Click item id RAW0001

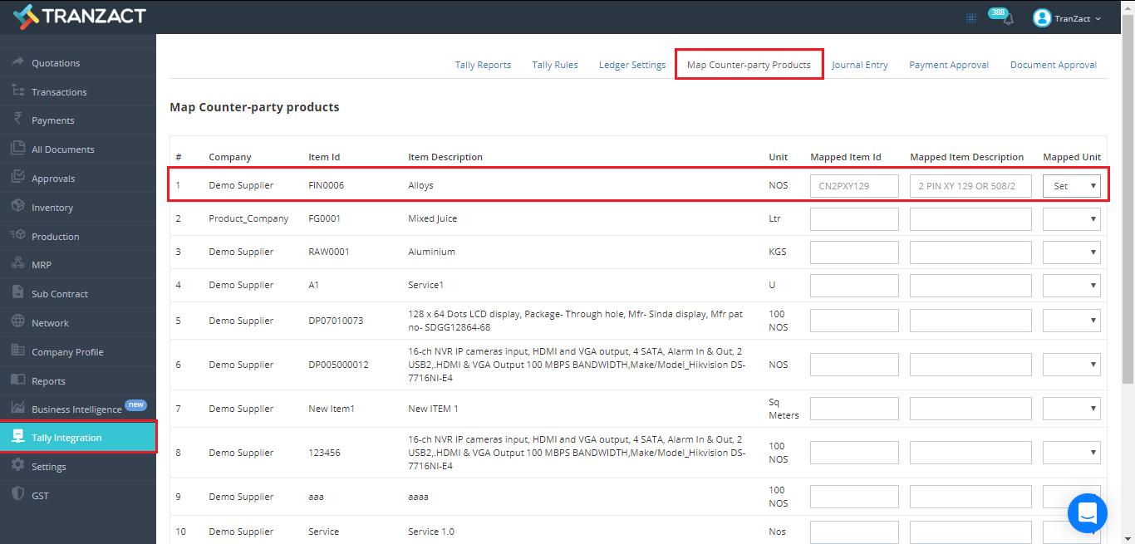pos(328,252)
